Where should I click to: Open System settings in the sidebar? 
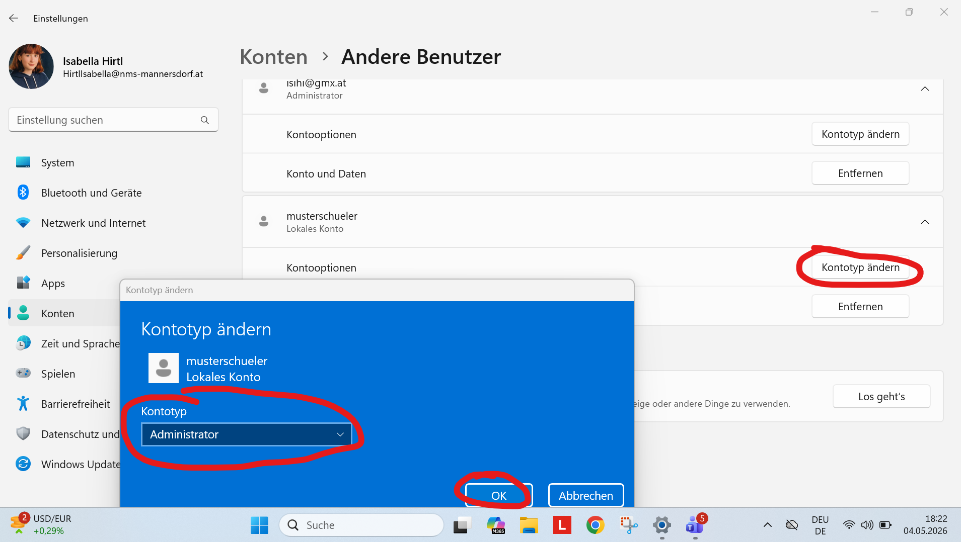point(57,162)
